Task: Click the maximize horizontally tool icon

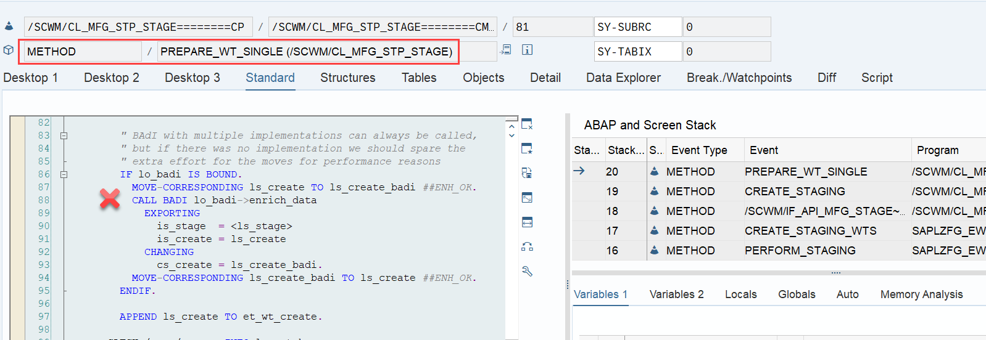Action: (x=527, y=222)
